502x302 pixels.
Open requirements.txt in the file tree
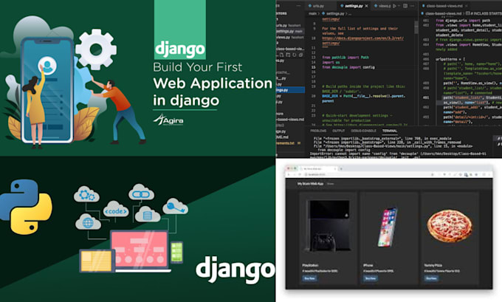(289, 143)
